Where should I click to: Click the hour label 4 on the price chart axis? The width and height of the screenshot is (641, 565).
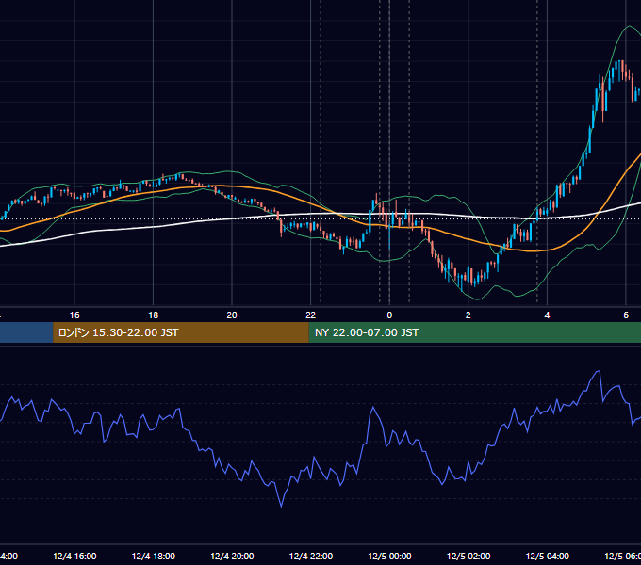coord(547,315)
